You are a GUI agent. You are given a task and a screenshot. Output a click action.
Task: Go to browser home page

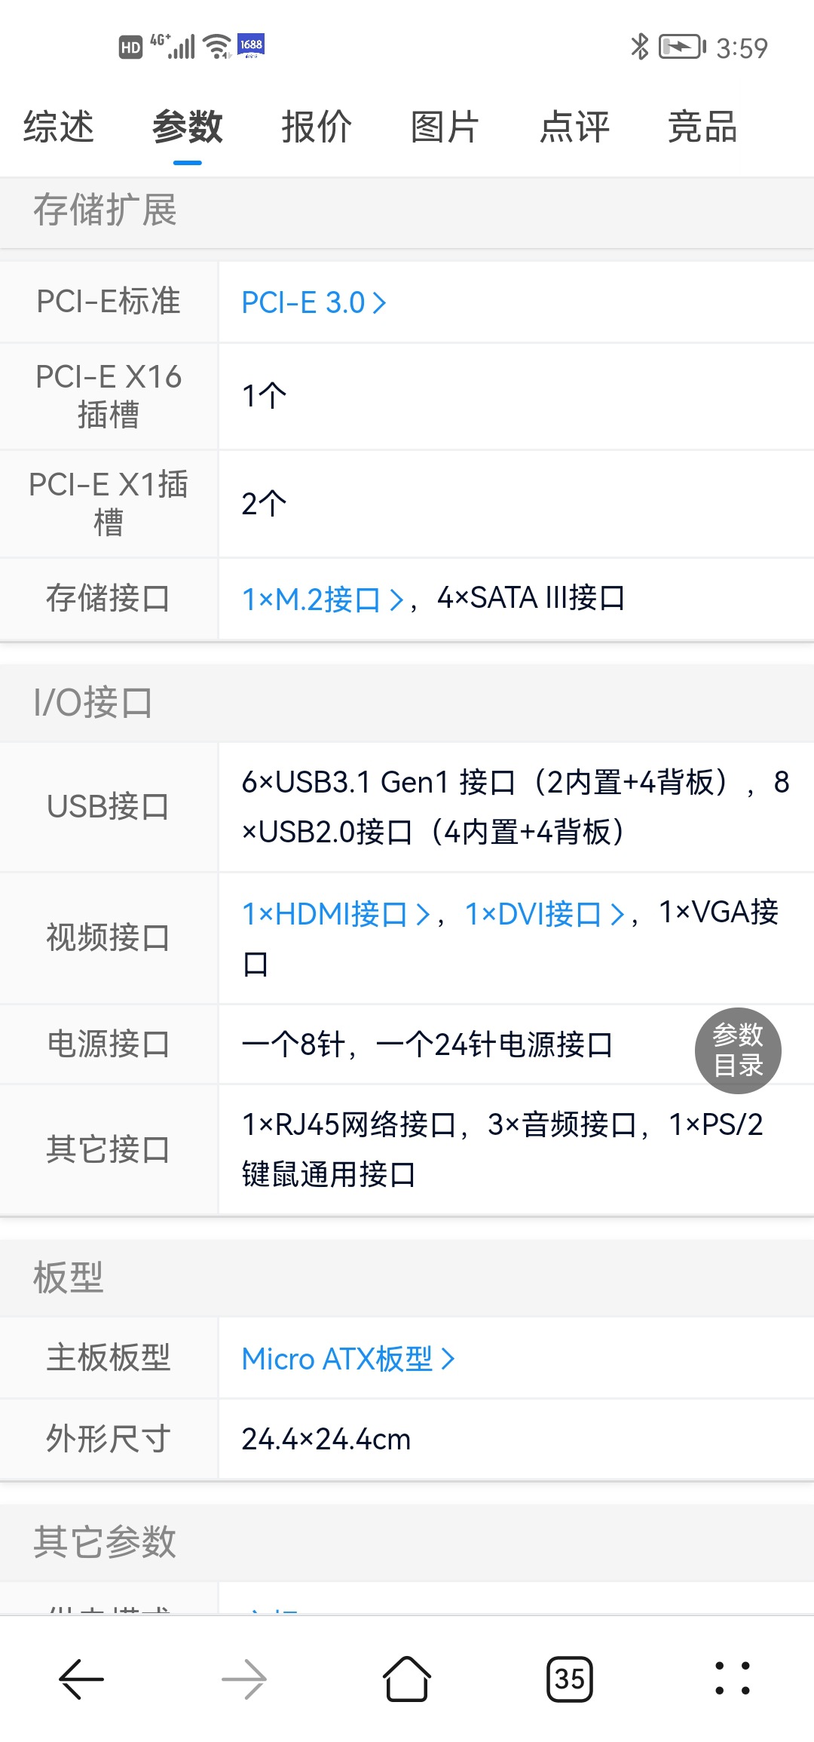point(407,1679)
